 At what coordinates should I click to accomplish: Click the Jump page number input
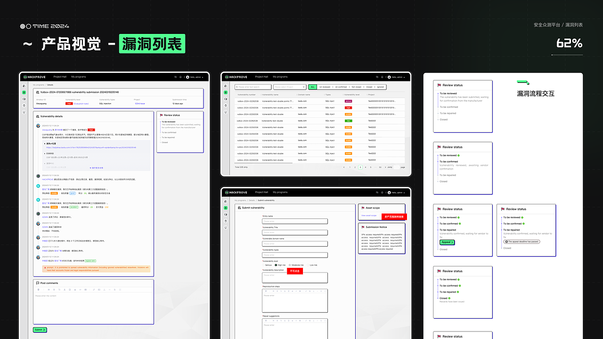coord(396,167)
